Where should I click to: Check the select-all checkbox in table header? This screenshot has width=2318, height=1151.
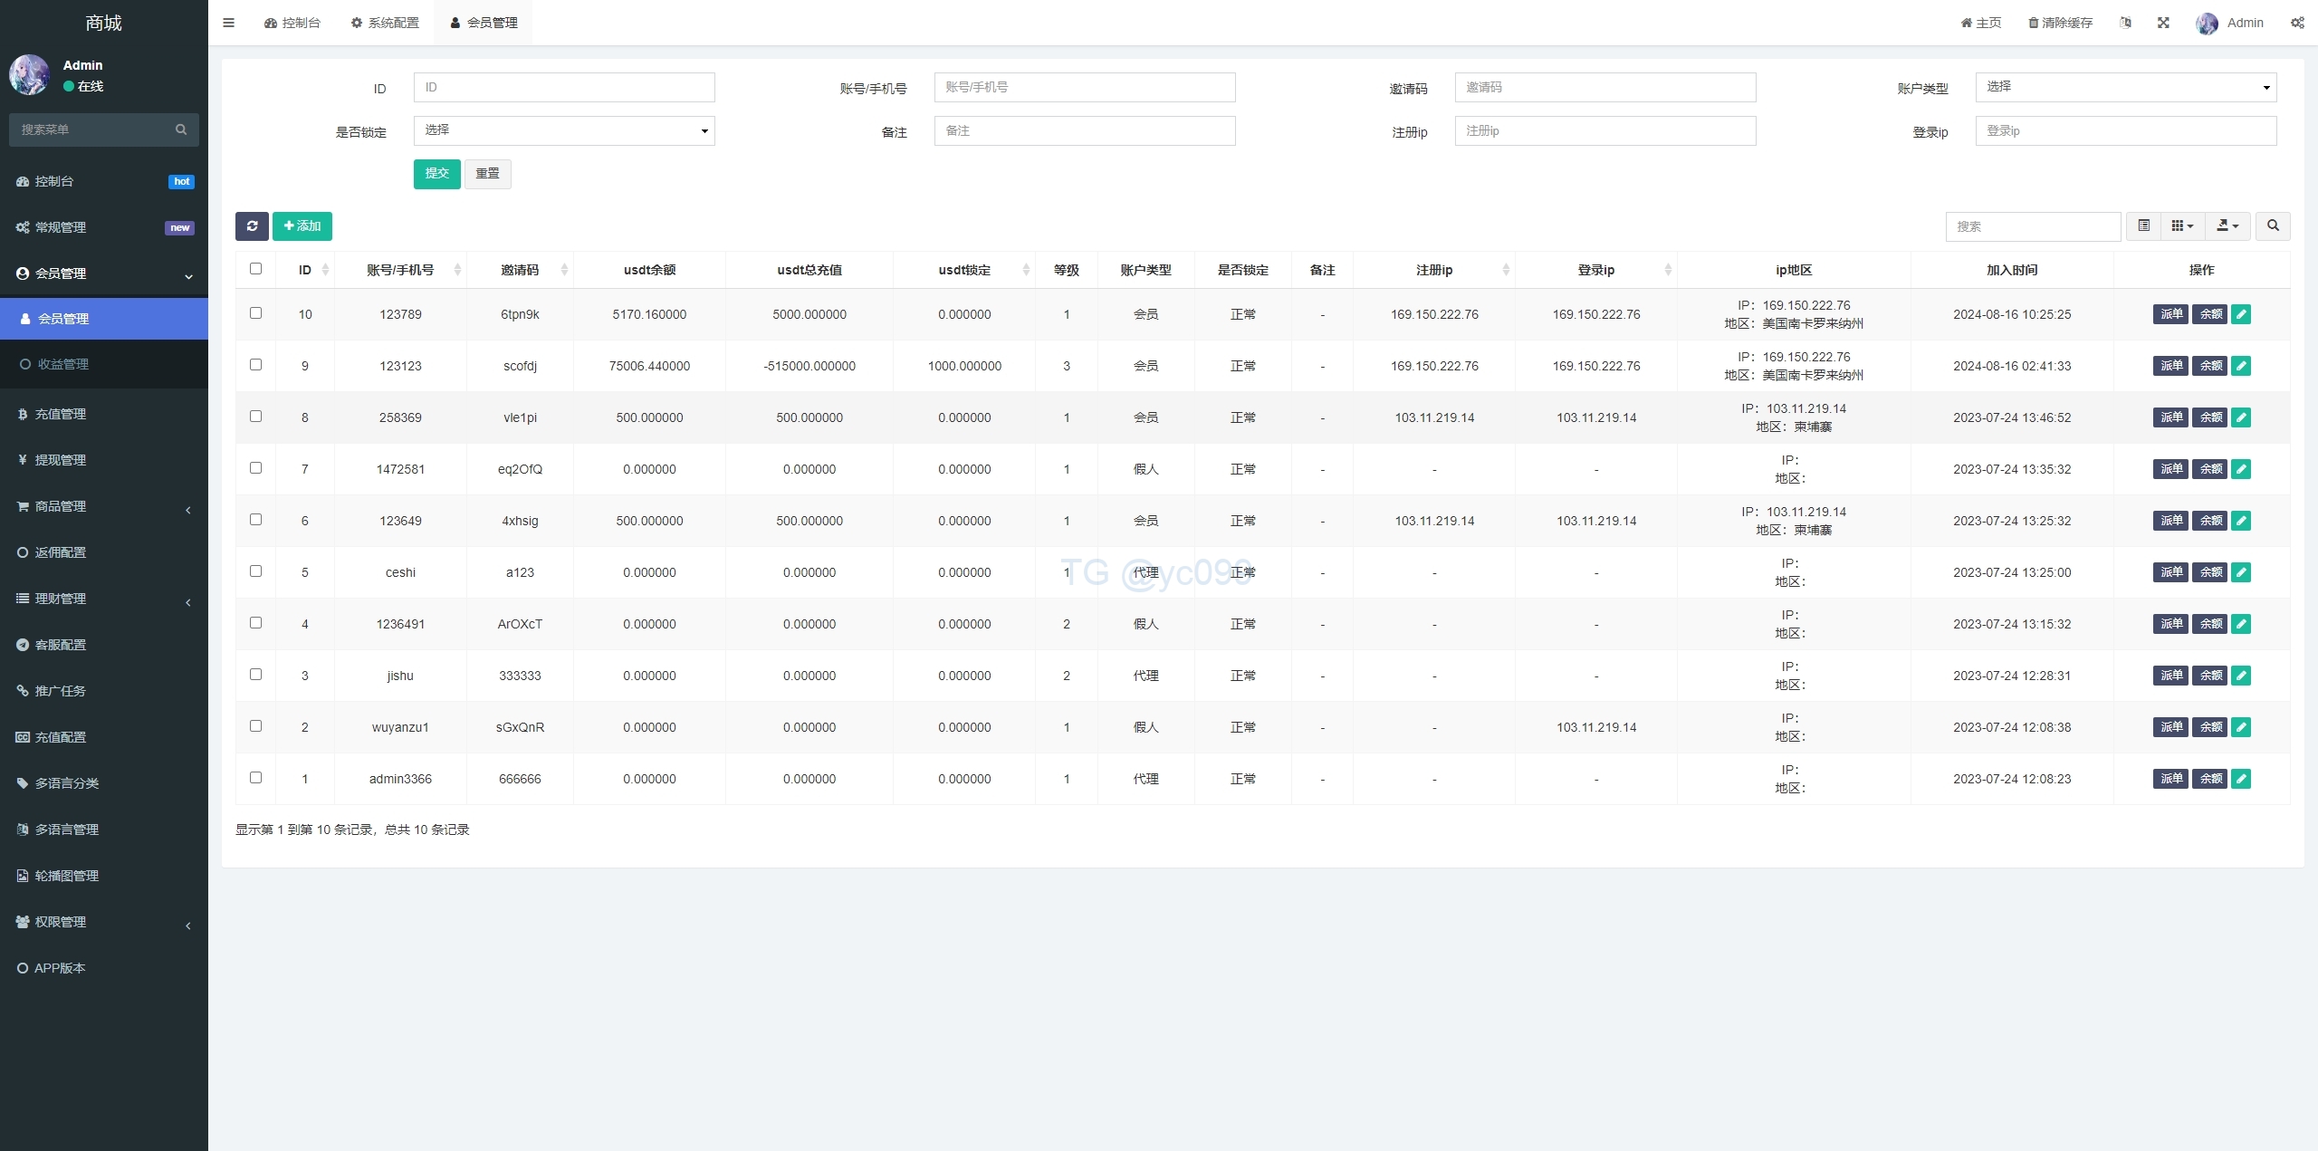coord(255,269)
